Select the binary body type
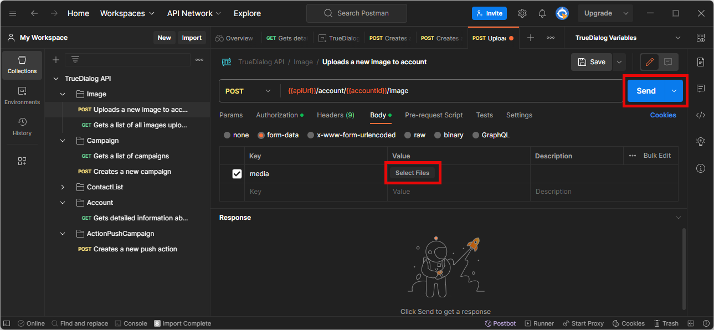The width and height of the screenshot is (714, 330). coord(438,135)
